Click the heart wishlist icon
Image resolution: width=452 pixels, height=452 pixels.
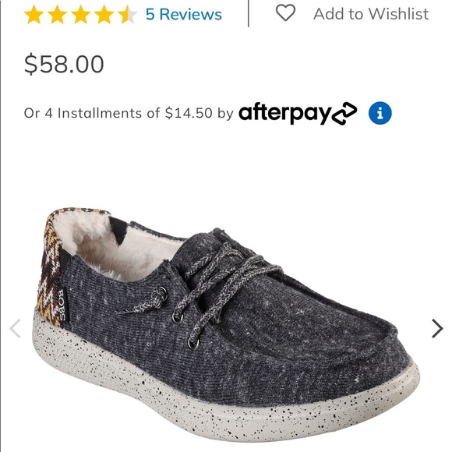pos(285,13)
